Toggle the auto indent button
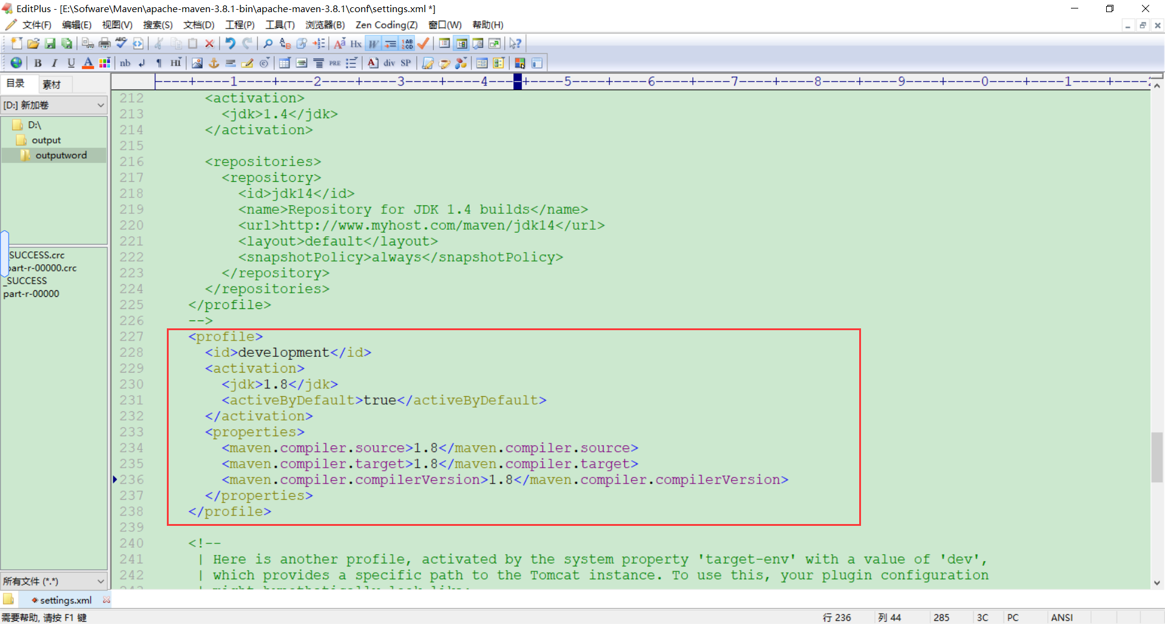The height and width of the screenshot is (624, 1165). (x=390, y=44)
